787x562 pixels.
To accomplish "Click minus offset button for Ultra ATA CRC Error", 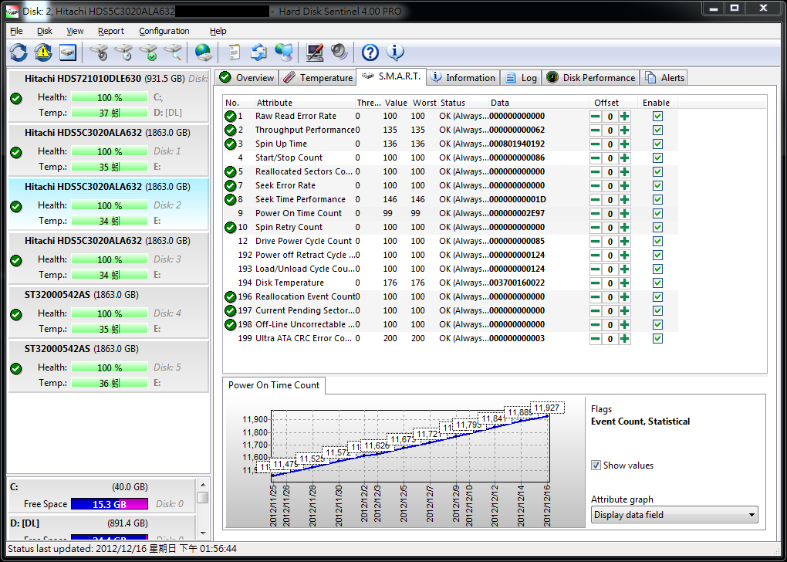I will [x=596, y=338].
